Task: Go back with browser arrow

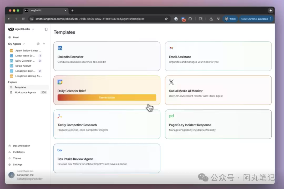Action: (9, 19)
